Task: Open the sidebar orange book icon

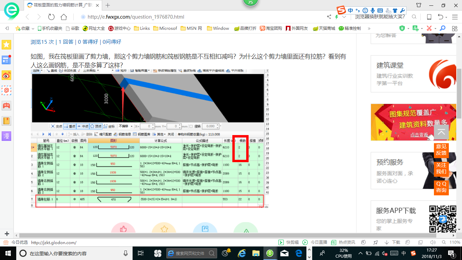Action: click(x=6, y=121)
